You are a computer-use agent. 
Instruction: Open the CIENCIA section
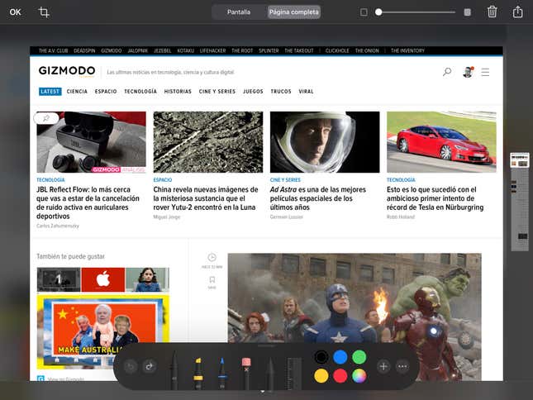point(77,92)
